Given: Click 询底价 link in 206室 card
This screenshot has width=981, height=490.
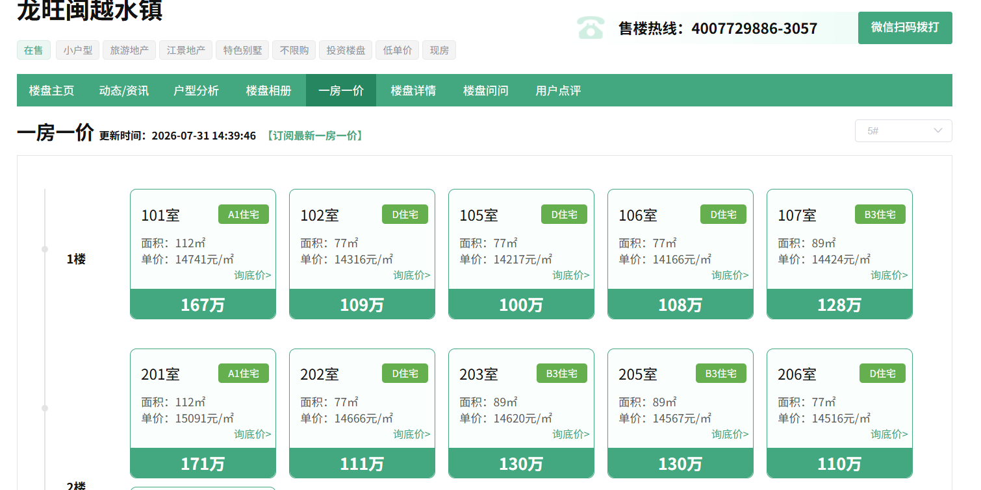Looking at the screenshot, I should tap(889, 434).
